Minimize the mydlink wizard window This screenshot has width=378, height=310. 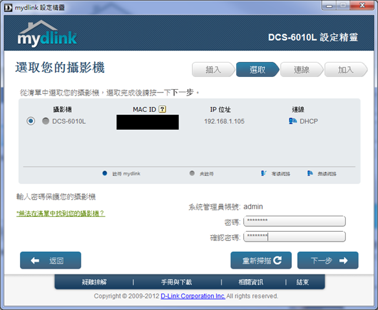[329, 6]
